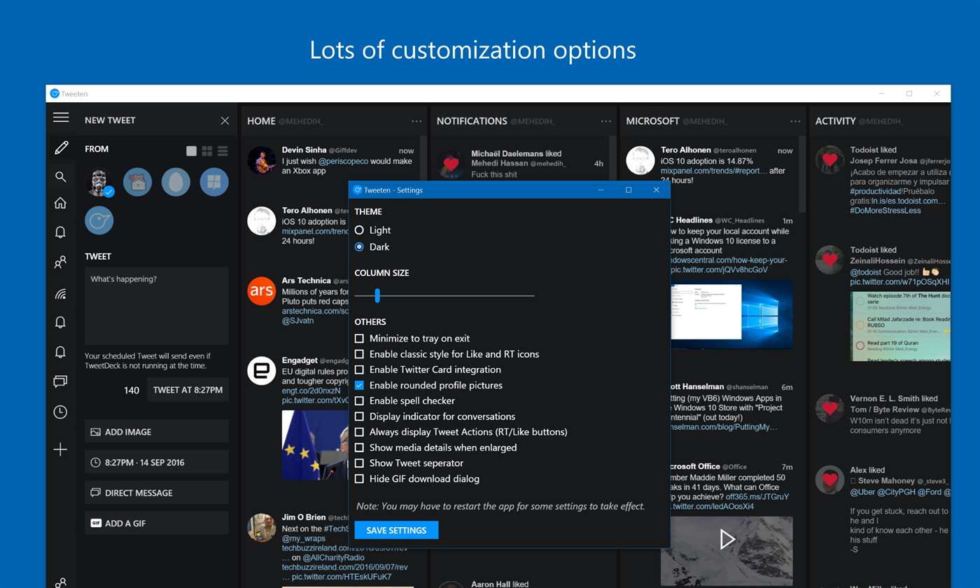Click the TWEET AT 8:27PM button
Viewport: 980px width, 588px height.
coord(188,390)
